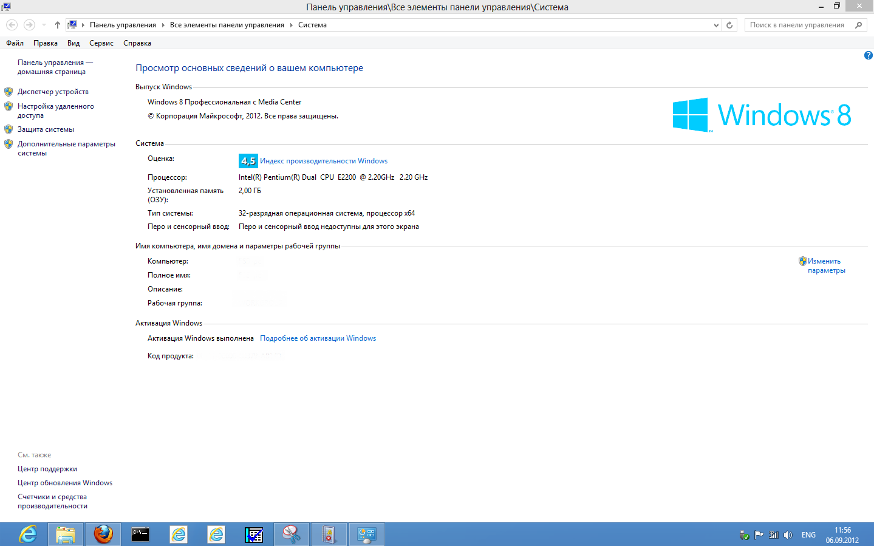Click the shield icon beside 'Защита системы'
874x546 pixels.
9,129
